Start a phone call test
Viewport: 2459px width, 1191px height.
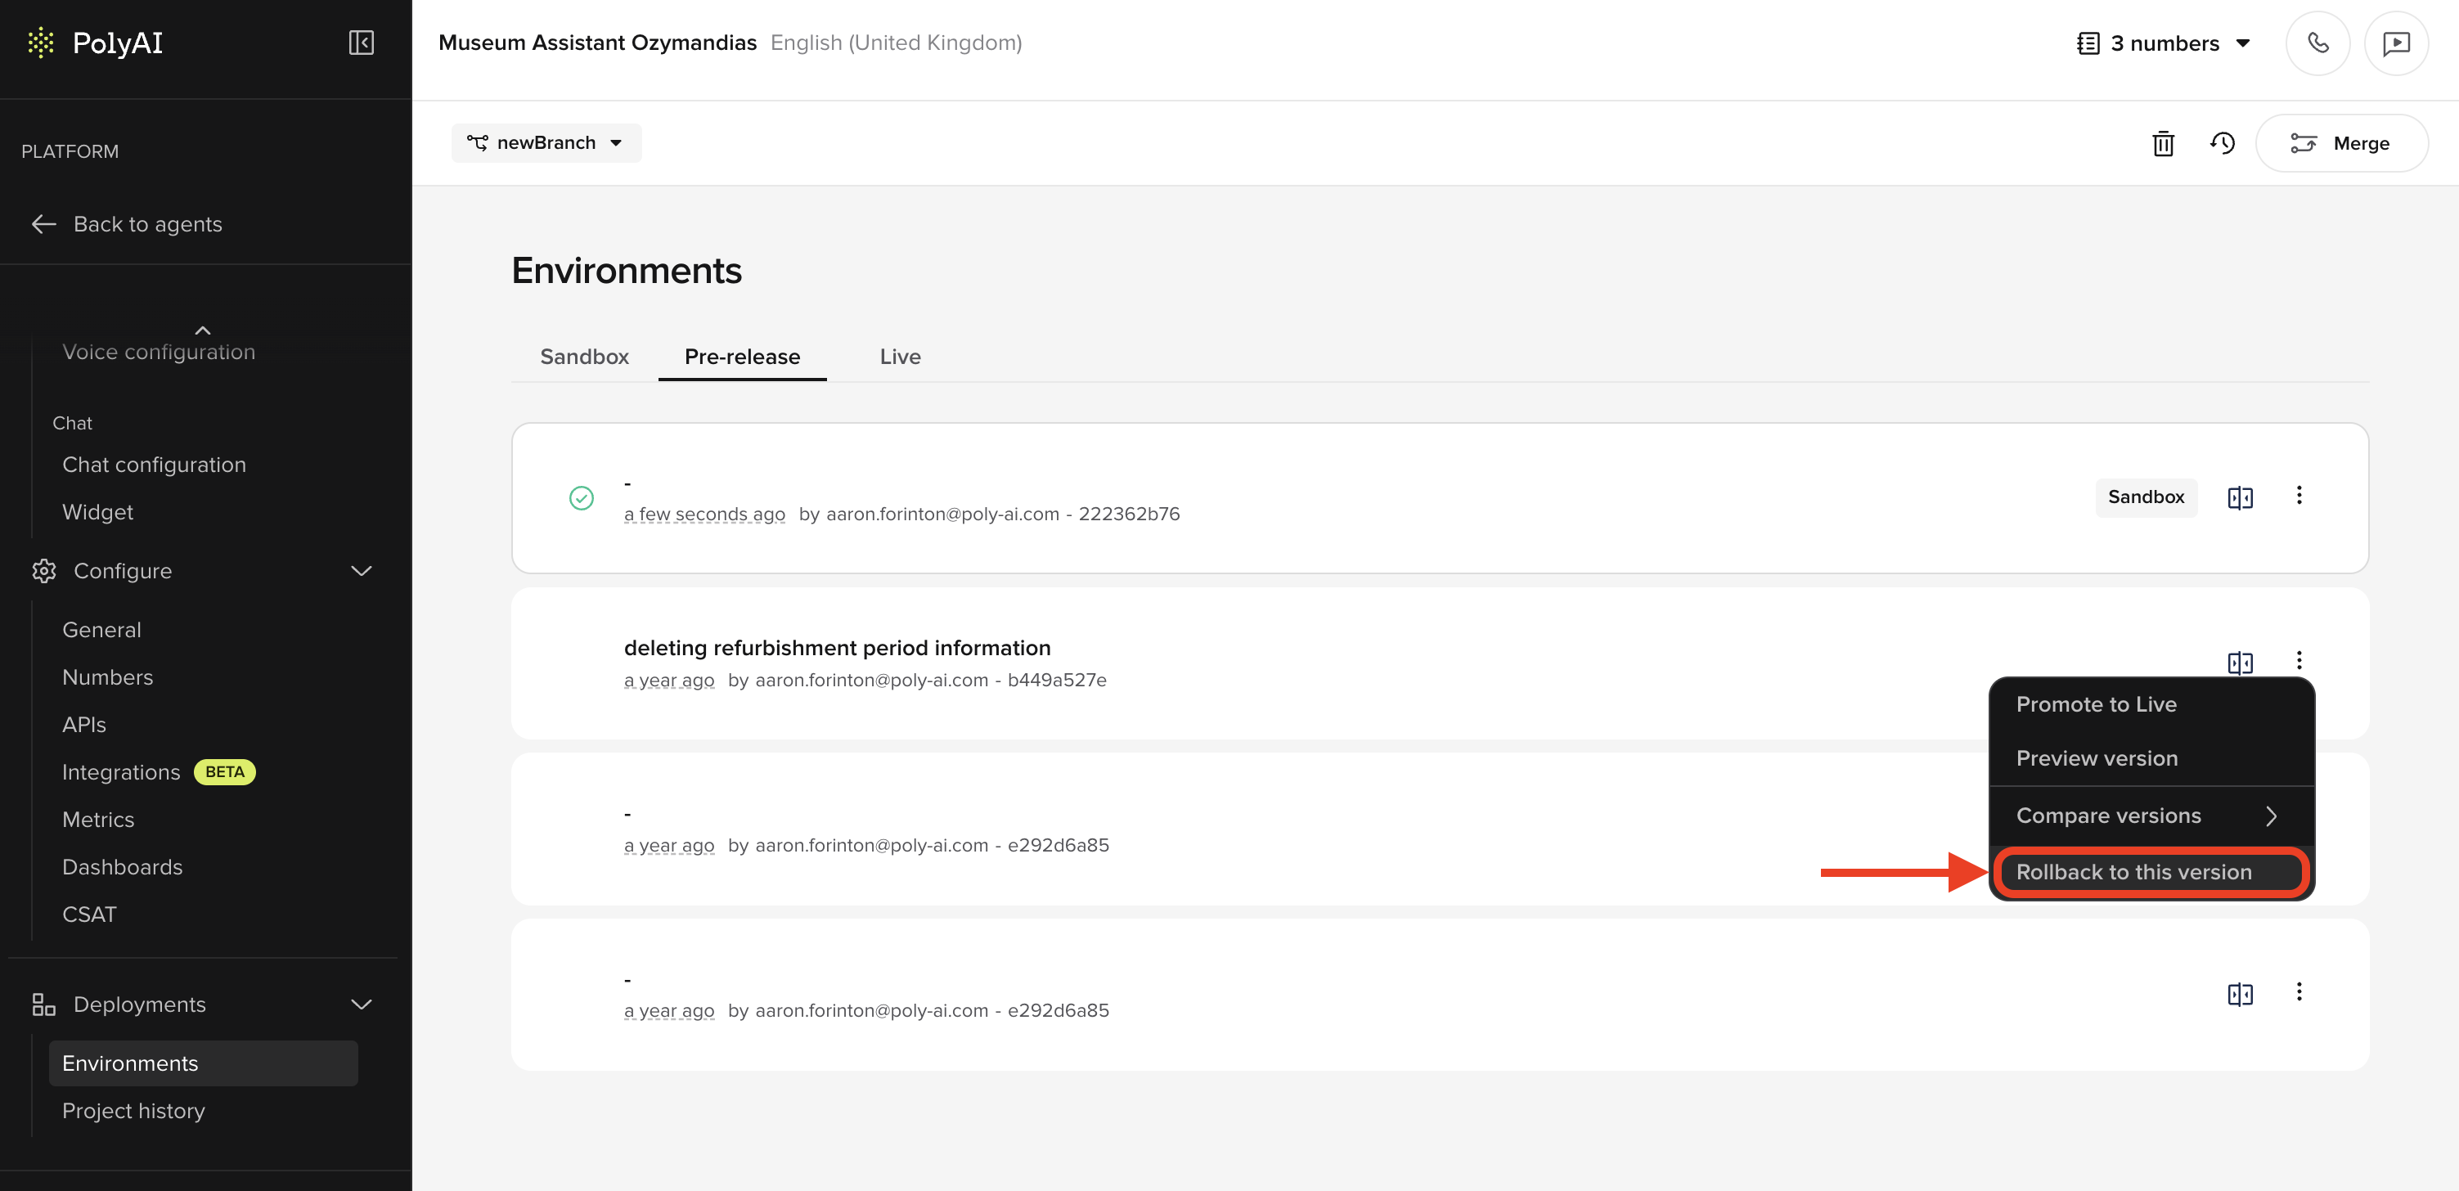(x=2317, y=43)
